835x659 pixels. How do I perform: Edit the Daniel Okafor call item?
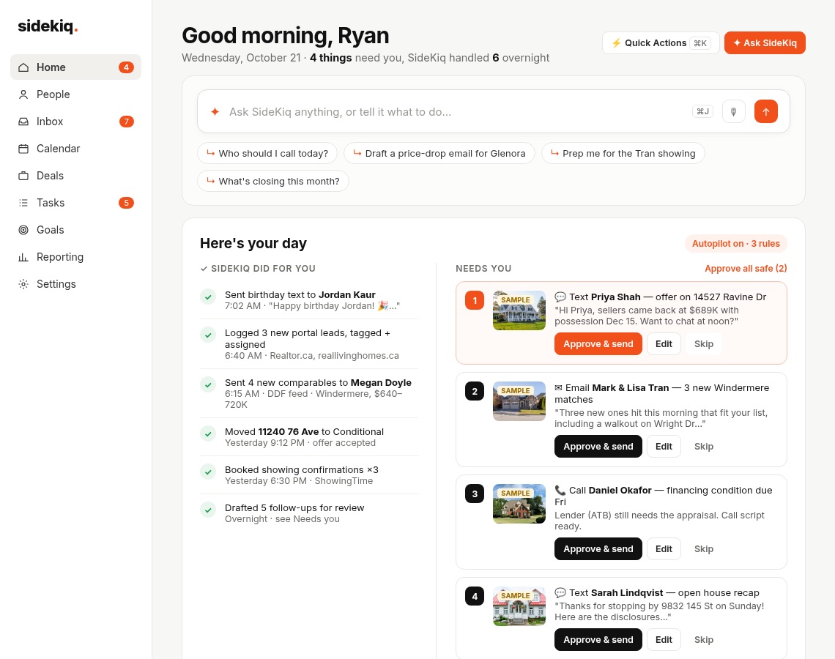664,549
